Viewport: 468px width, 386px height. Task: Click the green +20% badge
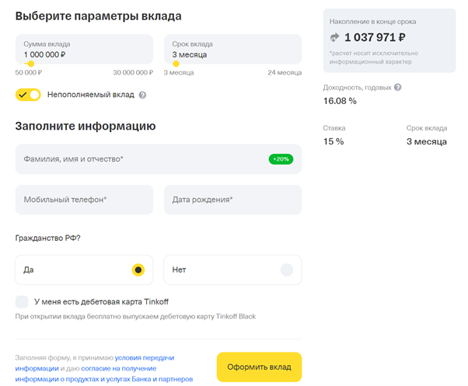(x=280, y=158)
